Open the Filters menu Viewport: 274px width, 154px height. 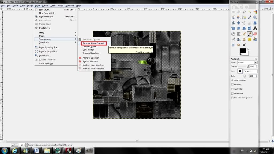point(60,6)
